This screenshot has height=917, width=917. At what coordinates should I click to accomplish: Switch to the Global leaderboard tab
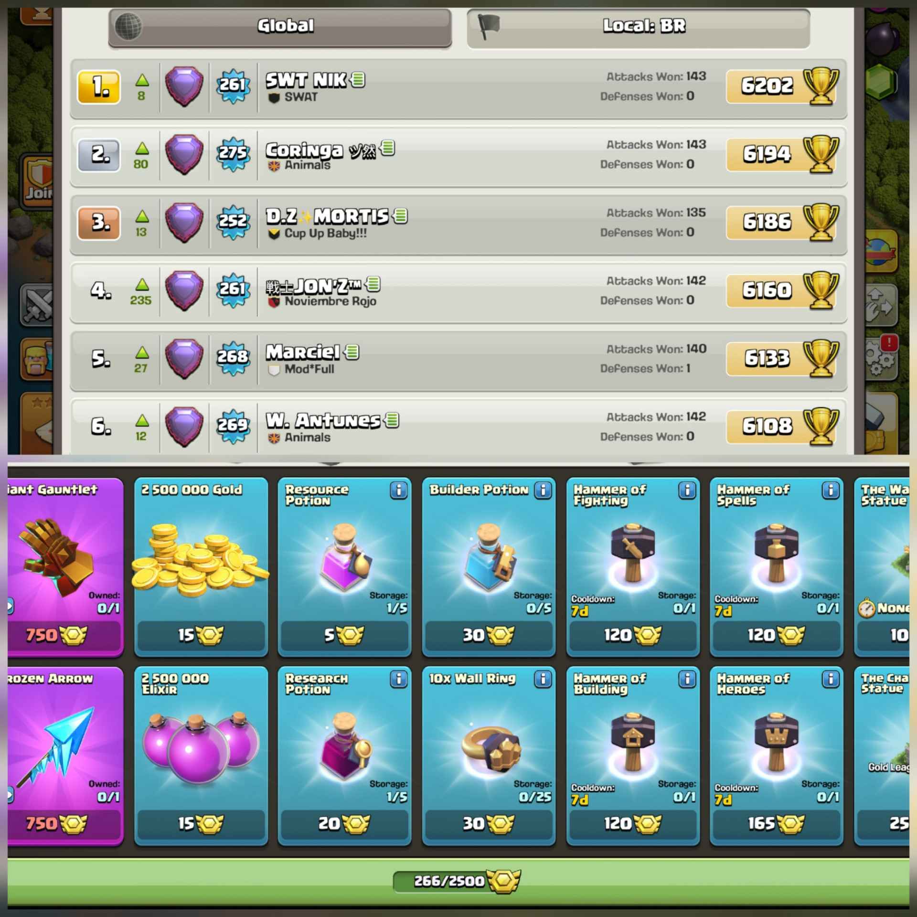[280, 26]
